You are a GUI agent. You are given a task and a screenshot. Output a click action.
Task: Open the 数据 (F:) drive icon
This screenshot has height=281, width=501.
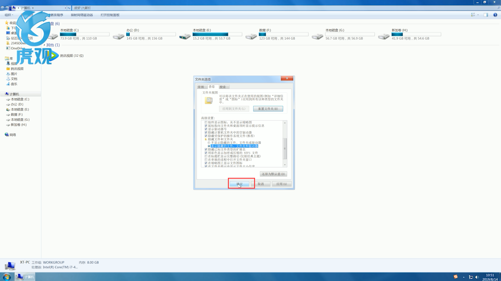251,37
